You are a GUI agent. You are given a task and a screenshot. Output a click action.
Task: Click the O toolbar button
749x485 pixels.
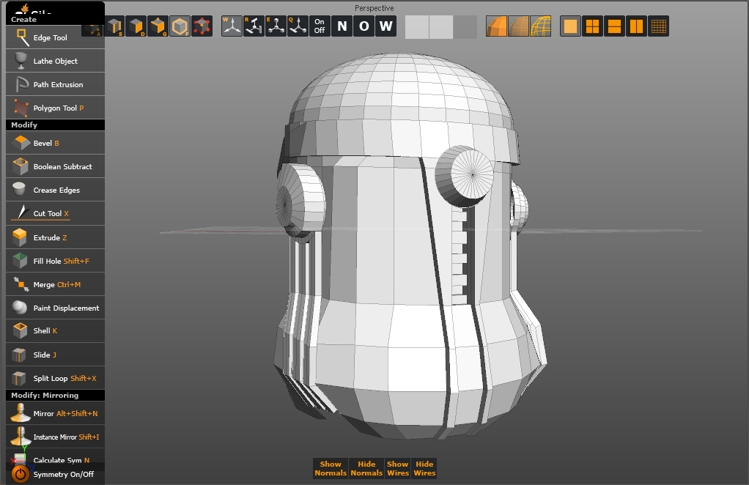click(x=364, y=26)
